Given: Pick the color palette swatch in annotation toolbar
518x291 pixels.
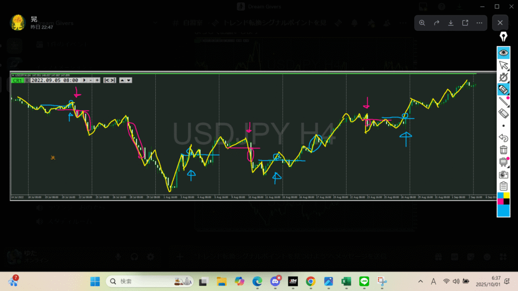Looking at the screenshot, I should point(503,204).
